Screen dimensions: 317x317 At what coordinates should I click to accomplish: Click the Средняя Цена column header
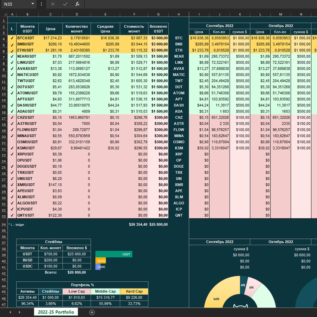coord(105,29)
